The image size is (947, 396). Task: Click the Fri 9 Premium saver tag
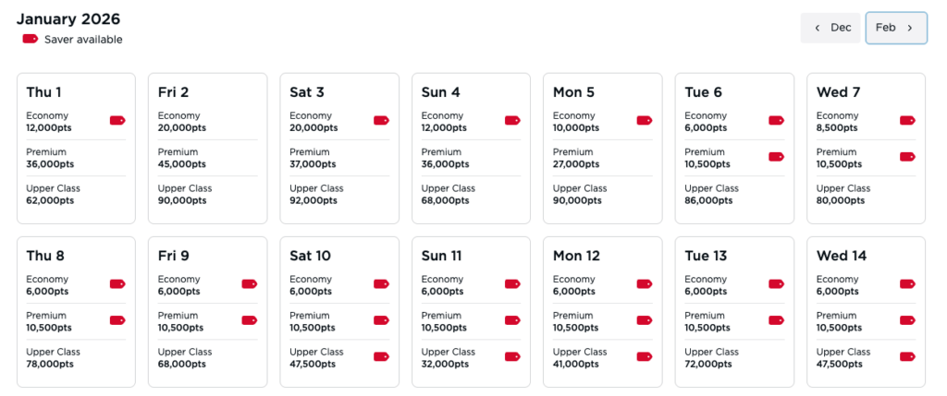(x=249, y=320)
